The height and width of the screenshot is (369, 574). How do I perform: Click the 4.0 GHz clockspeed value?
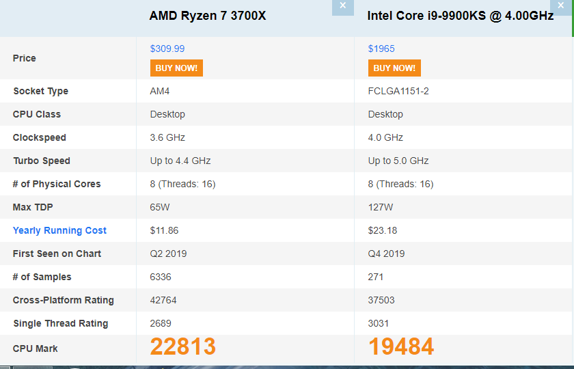click(385, 137)
